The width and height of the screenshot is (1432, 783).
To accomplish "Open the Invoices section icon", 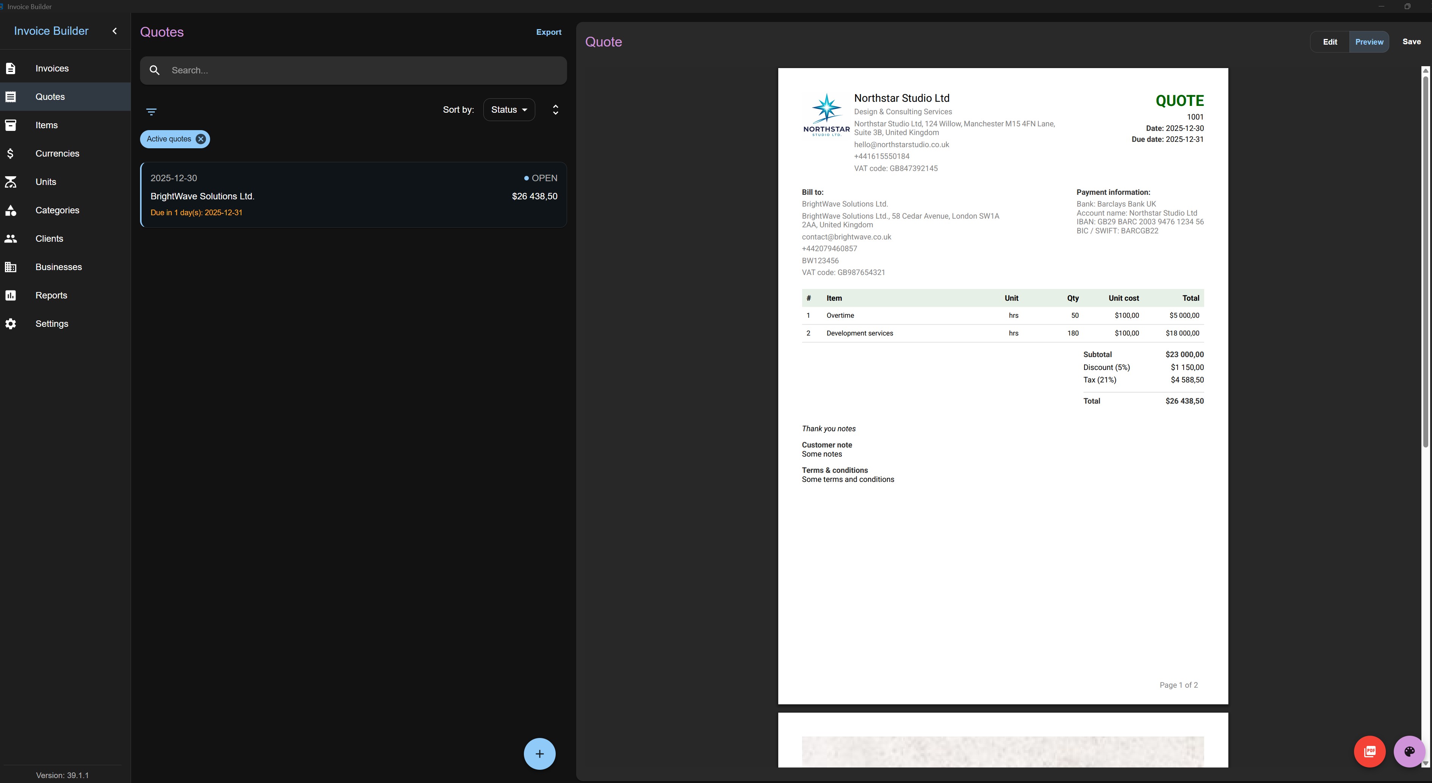I will coord(11,68).
